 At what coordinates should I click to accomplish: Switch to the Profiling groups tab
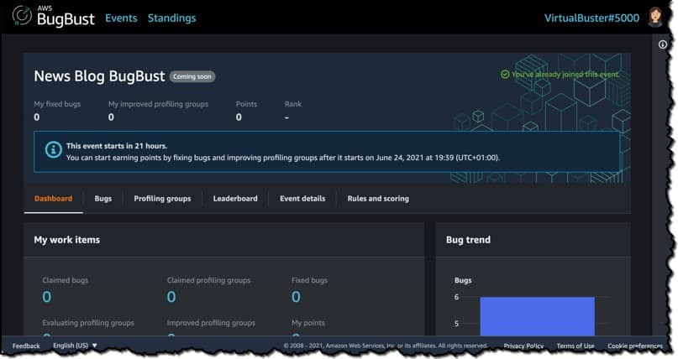162,199
